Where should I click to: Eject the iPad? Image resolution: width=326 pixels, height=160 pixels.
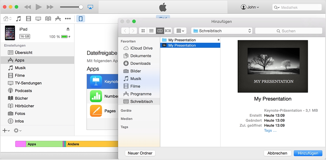(x=68, y=29)
